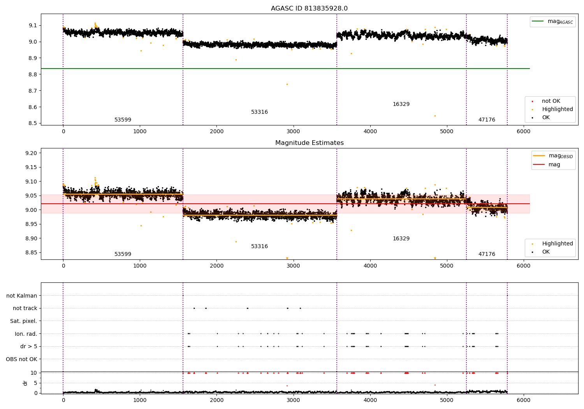Click 'Highlighted' in the top plot legend
The image size is (584, 409).
coord(553,109)
